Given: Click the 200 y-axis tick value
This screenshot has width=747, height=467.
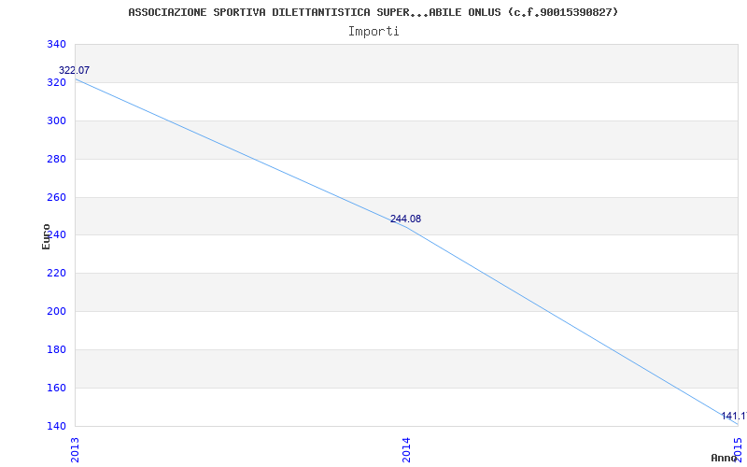Looking at the screenshot, I should [56, 312].
